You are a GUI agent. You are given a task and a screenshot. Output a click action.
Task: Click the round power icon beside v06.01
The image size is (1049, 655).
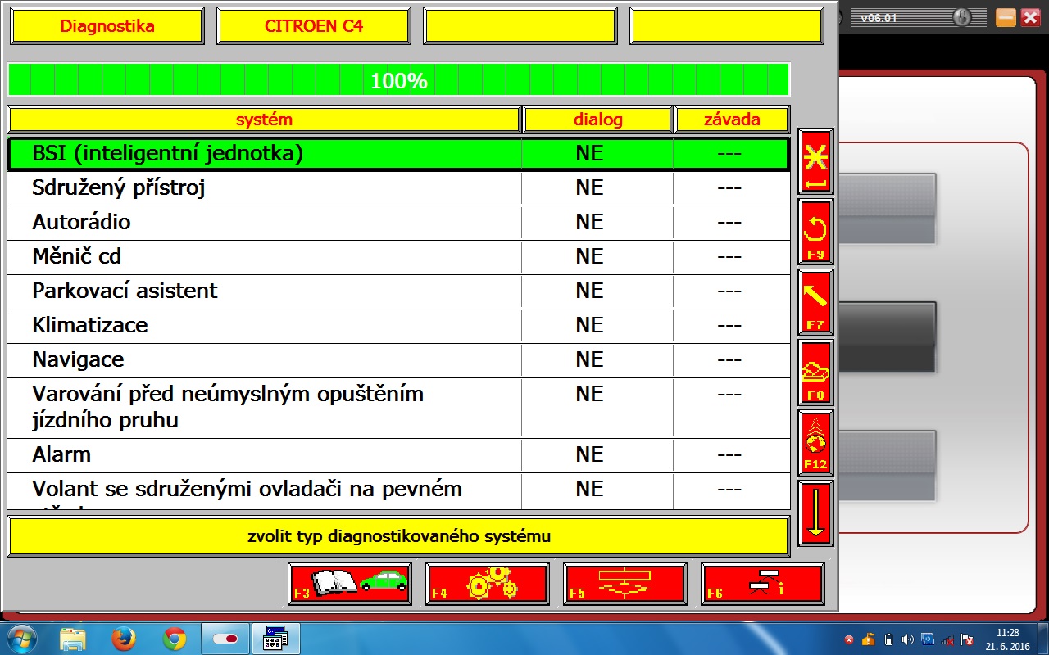tap(962, 17)
